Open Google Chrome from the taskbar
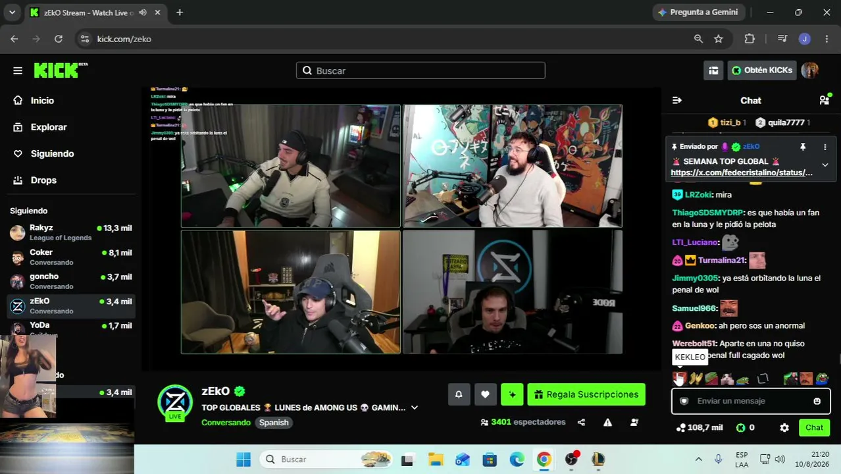This screenshot has width=841, height=474. [x=544, y=460]
